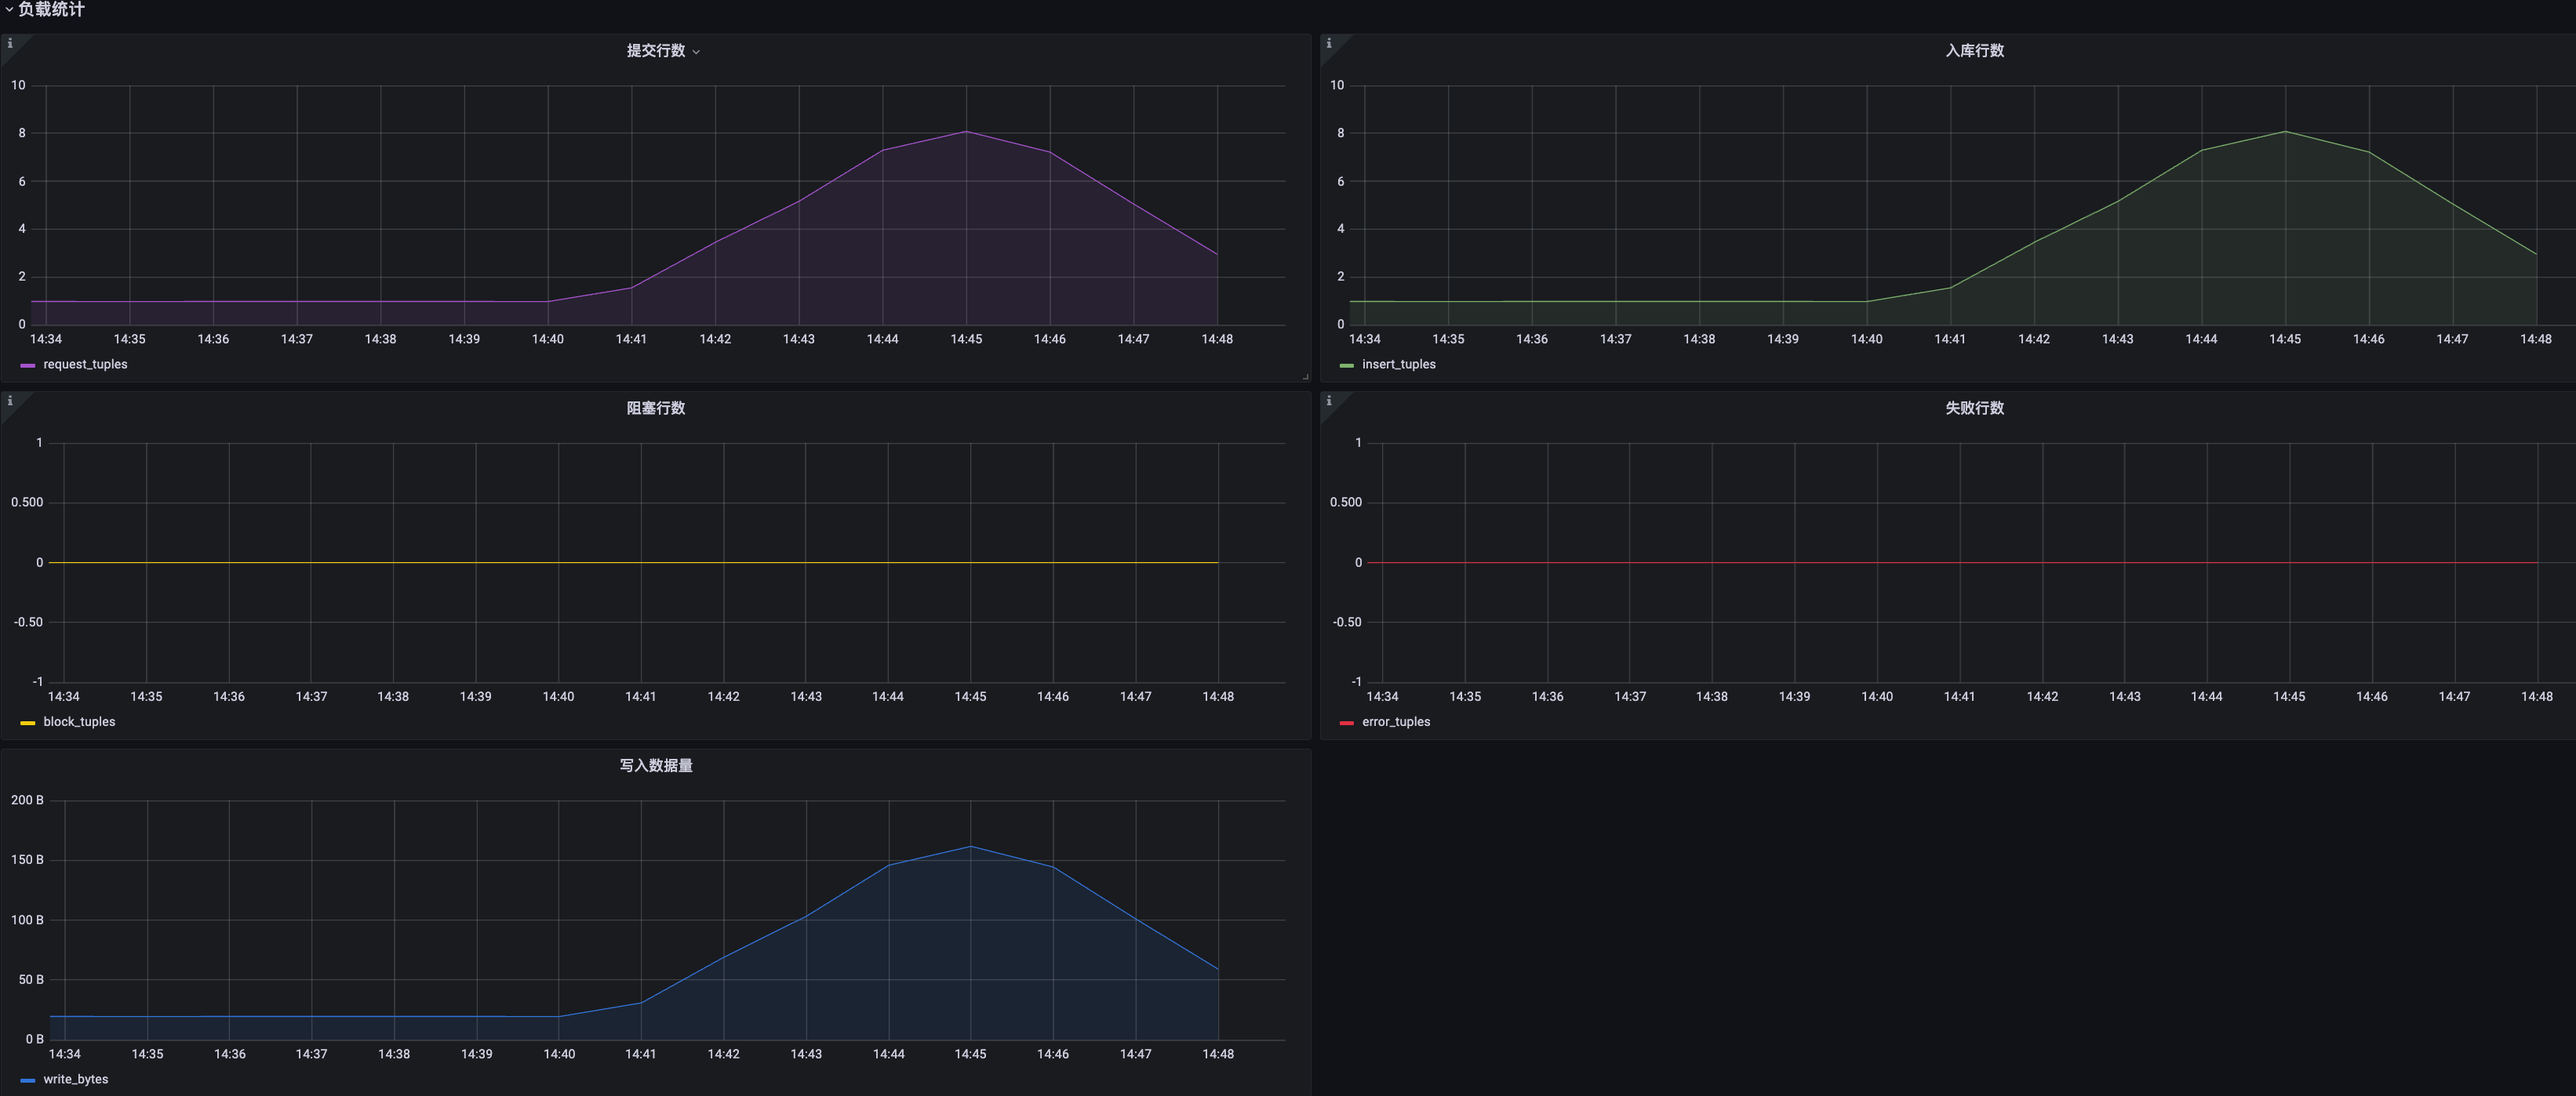The image size is (2576, 1096).
Task: Click 14:43 label on 失败行数 x-axis
Action: point(2125,698)
